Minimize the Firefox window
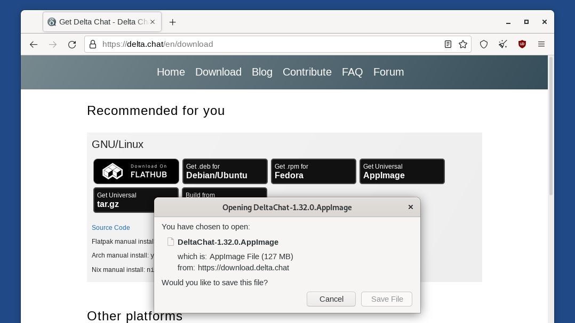The image size is (575, 323). tap(508, 22)
